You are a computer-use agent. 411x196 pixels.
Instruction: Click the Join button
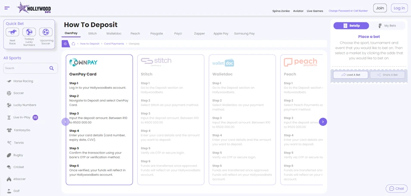(x=380, y=8)
